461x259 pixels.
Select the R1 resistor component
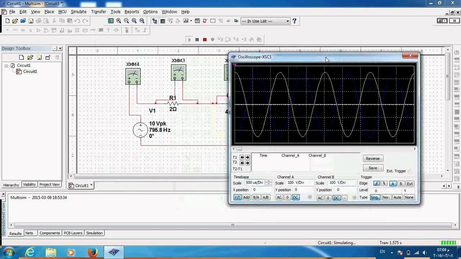[173, 103]
